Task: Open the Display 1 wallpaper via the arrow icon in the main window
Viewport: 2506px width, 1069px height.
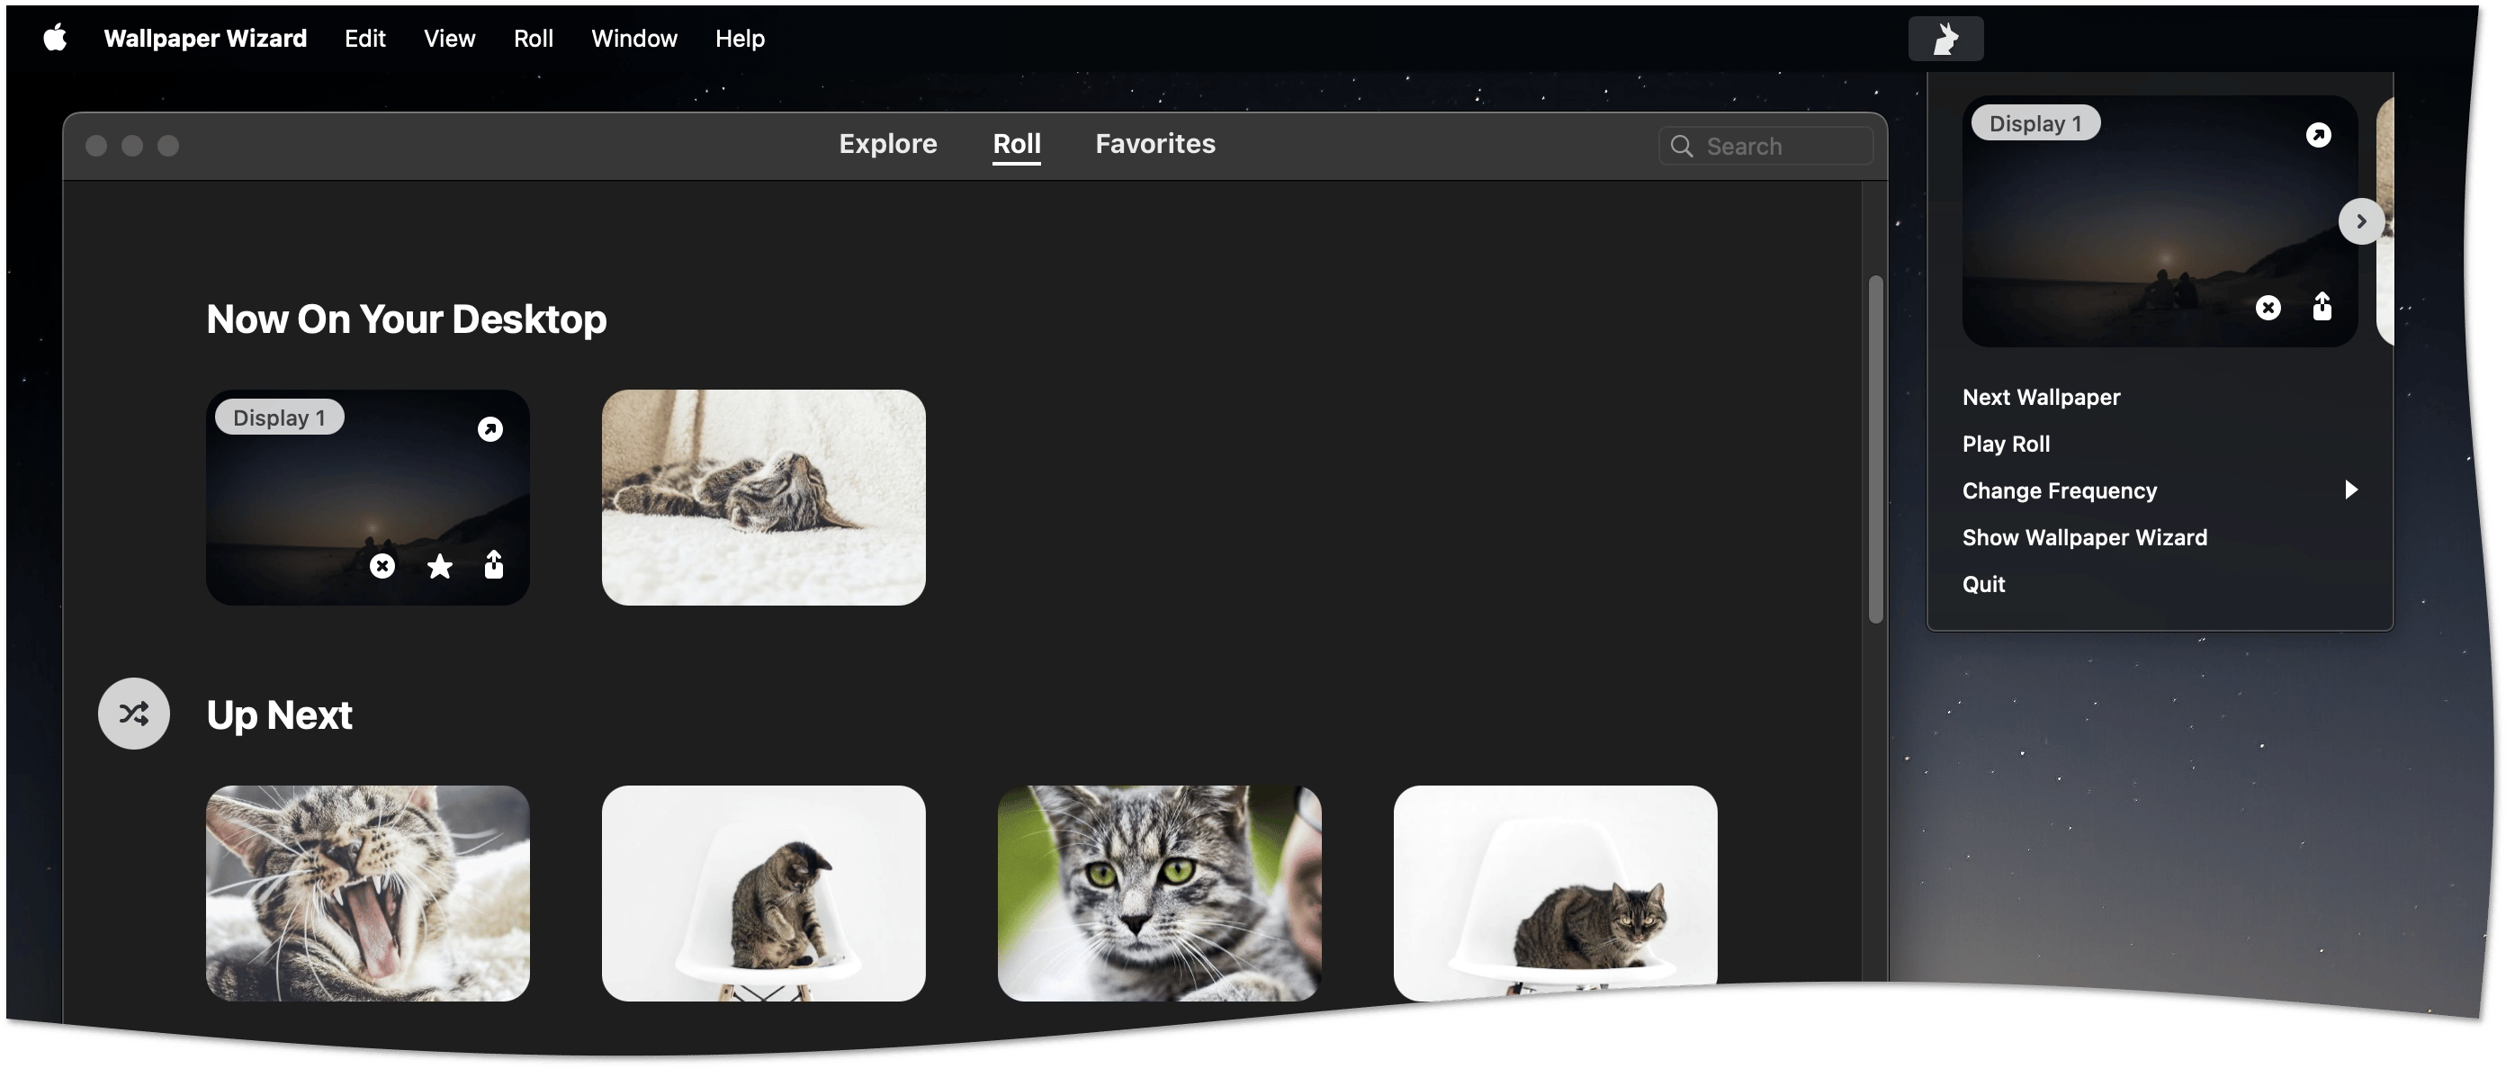Action: coord(490,429)
